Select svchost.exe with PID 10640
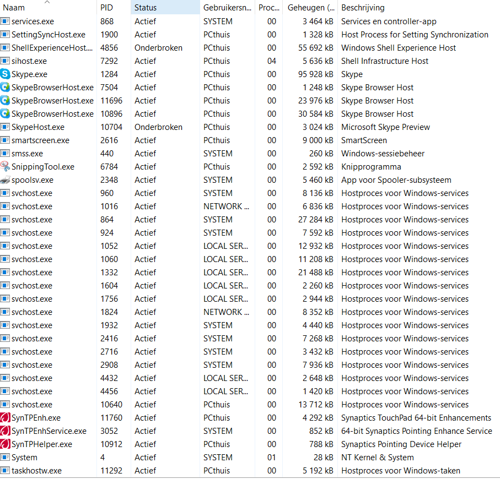This screenshot has width=500, height=479. tap(249, 405)
